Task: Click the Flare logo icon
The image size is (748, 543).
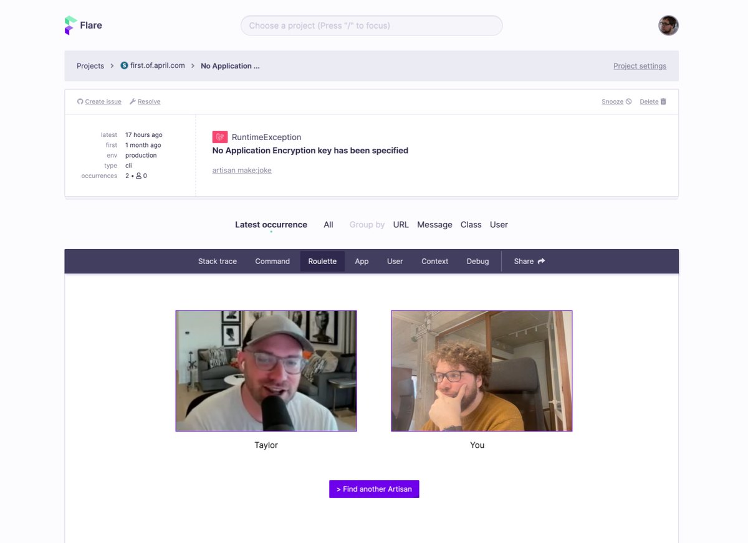Action: (x=70, y=26)
